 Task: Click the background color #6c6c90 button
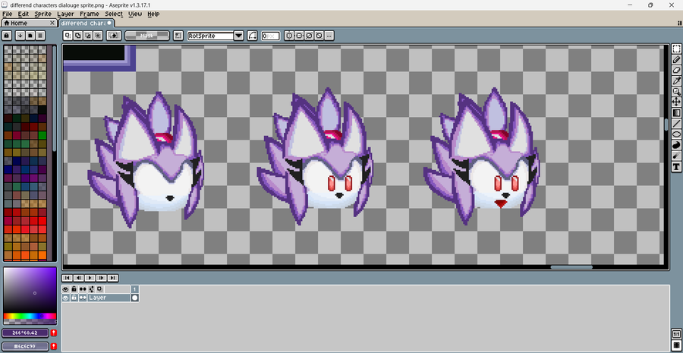[26, 346]
